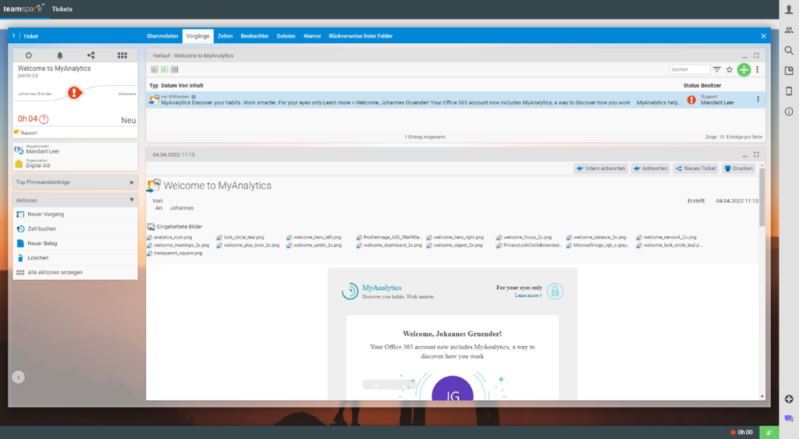Click the user profile icon in right sidebar
Screen dimensions: 799x439
[789, 9]
